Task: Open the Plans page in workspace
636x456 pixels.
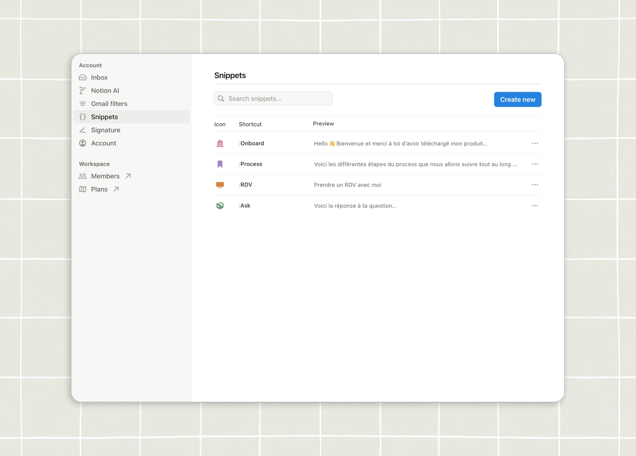Action: click(116, 189)
